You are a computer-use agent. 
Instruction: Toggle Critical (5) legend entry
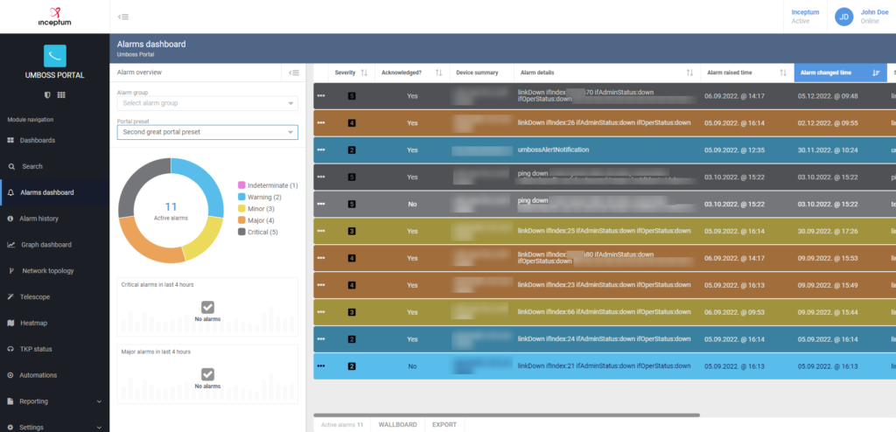258,232
